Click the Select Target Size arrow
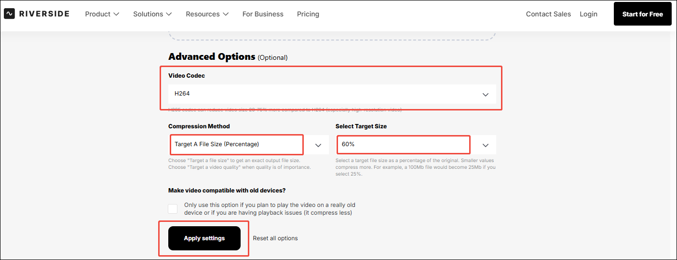The width and height of the screenshot is (677, 260). [486, 145]
